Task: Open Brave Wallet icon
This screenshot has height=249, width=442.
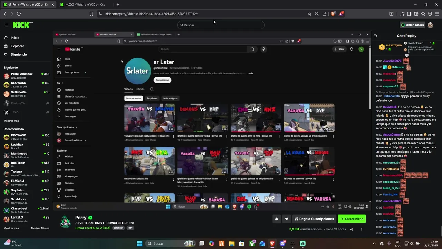Action: [416, 14]
